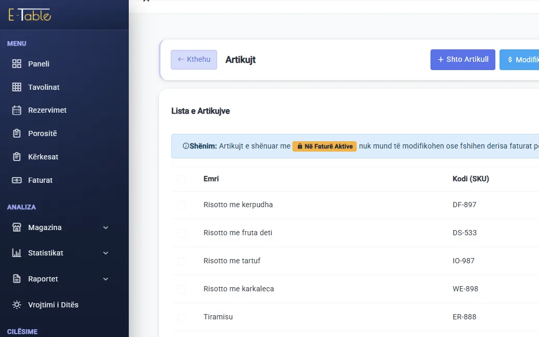This screenshot has height=337, width=539.
Task: Open Faturat using its cash icon
Action: (17, 180)
